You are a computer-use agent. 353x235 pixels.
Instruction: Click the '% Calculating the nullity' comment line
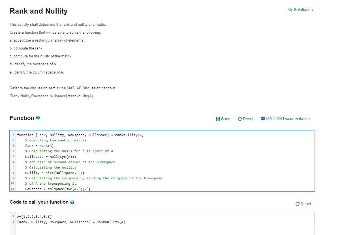(51, 167)
